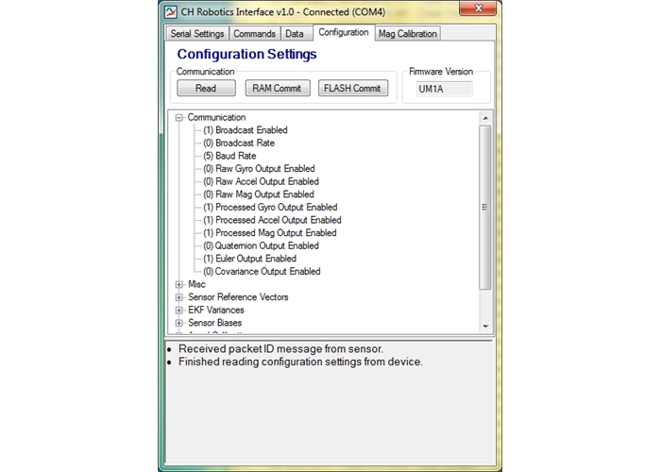
Task: Open the Commands tab
Action: [254, 34]
